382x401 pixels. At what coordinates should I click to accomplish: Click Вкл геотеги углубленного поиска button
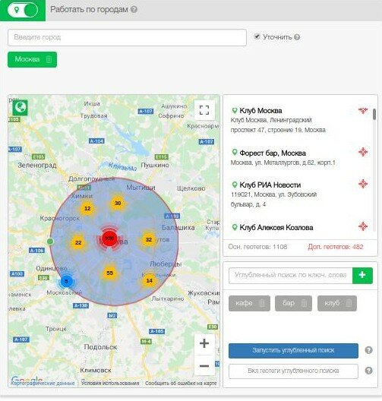[x=293, y=371]
